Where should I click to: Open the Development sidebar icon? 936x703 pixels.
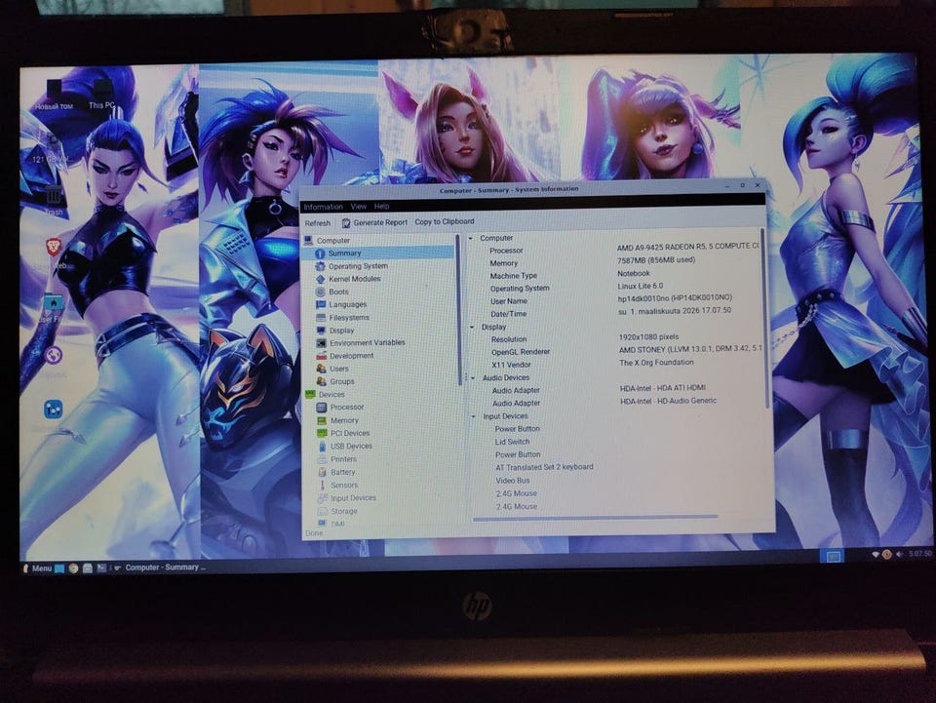321,356
